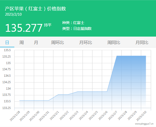Open the 月同比 tab
The height and width of the screenshot is (127, 156).
[142, 43]
